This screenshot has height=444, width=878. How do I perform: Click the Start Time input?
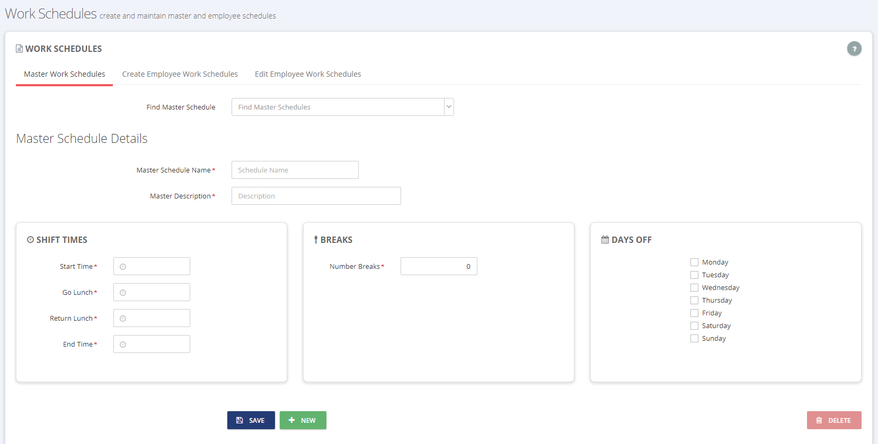[152, 266]
